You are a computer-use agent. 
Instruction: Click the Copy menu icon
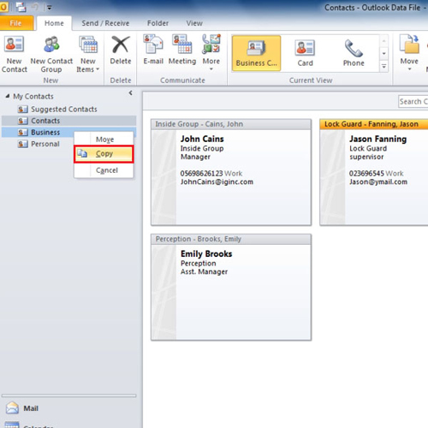point(82,153)
